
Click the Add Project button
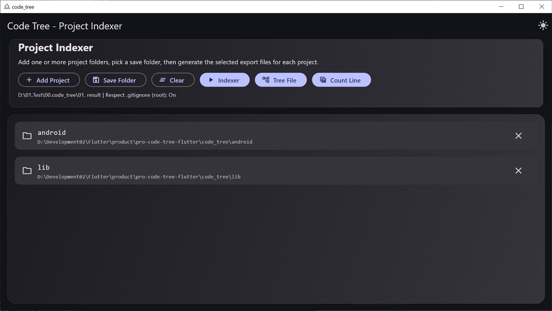[49, 80]
